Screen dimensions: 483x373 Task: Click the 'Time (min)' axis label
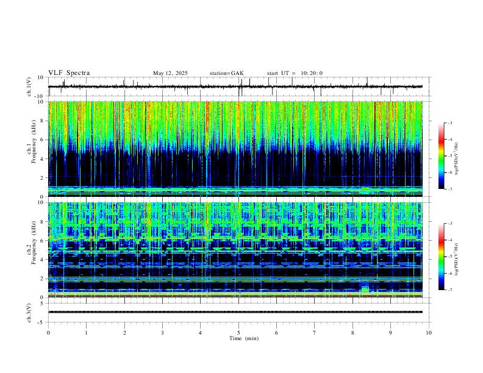244,338
